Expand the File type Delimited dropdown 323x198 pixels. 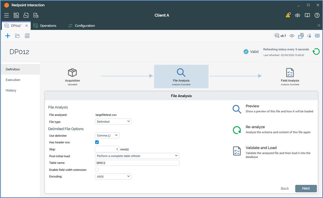pos(113,122)
